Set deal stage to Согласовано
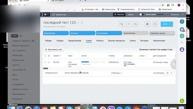 pyautogui.click(x=109, y=33)
